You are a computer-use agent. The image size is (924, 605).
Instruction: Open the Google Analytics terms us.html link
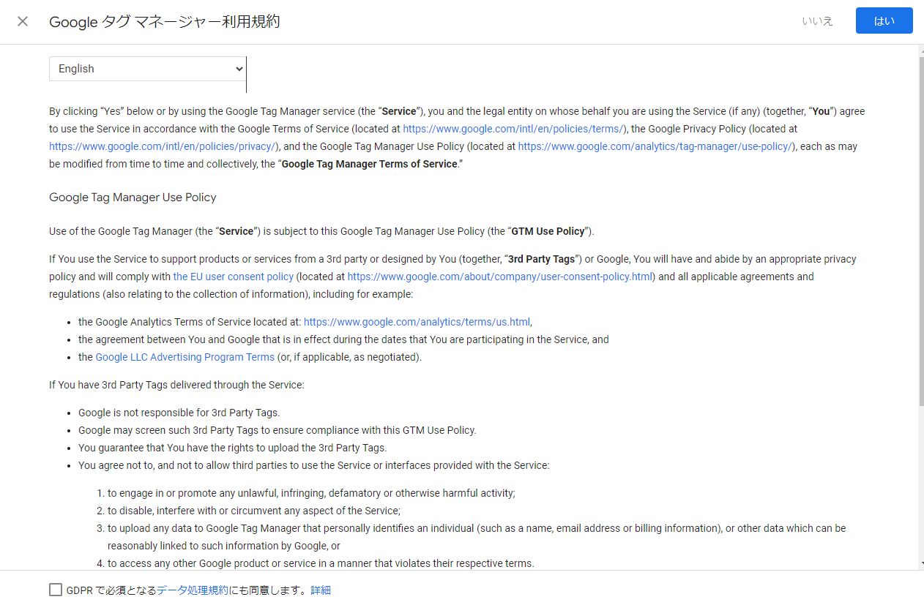417,322
